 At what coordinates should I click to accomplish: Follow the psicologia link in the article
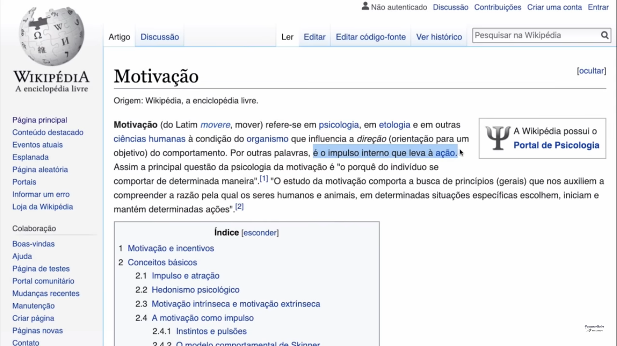(338, 125)
